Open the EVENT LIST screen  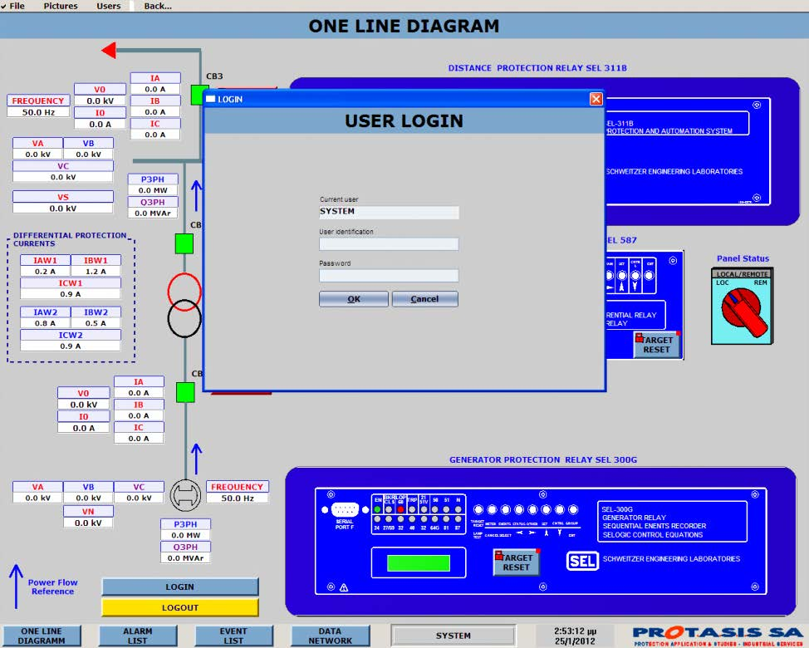coord(233,636)
